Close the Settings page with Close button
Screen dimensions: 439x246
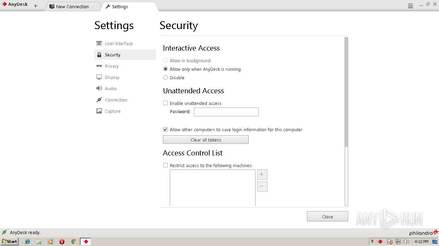point(328,217)
